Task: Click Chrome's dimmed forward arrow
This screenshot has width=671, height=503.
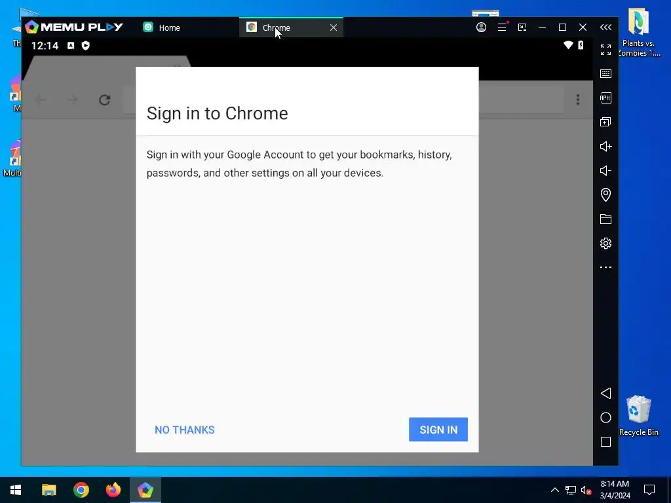Action: [73, 100]
